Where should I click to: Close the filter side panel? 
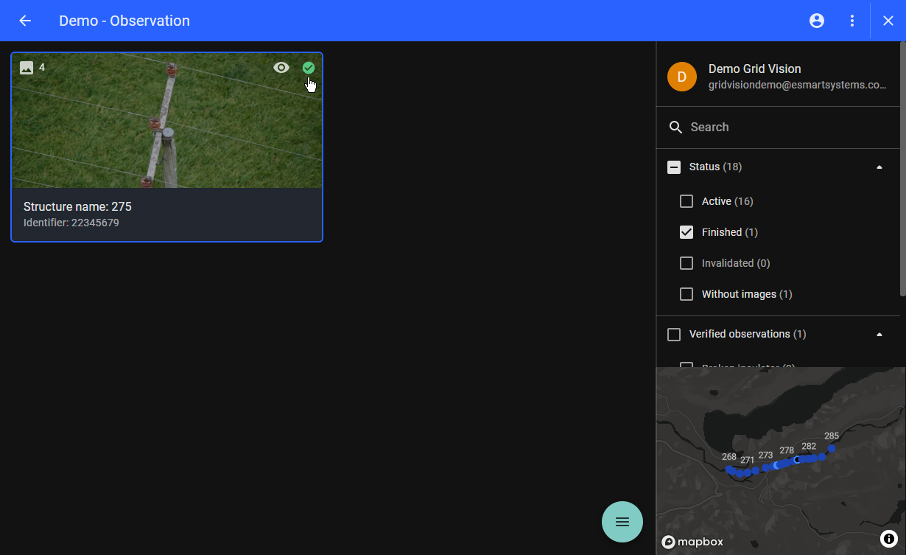point(888,21)
